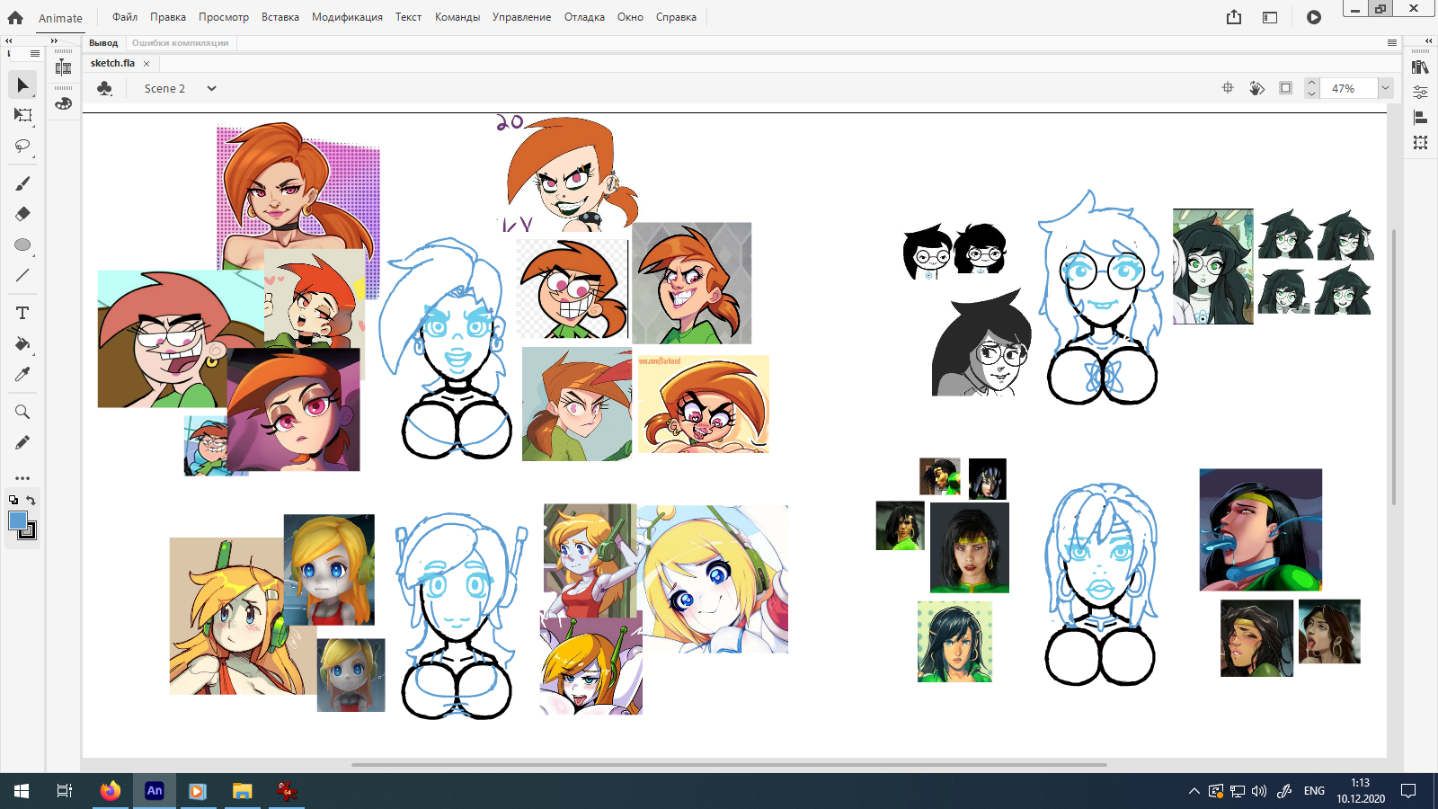Screen dimensions: 1438x809
Task: Select the Eyedropper tool
Action: [22, 374]
